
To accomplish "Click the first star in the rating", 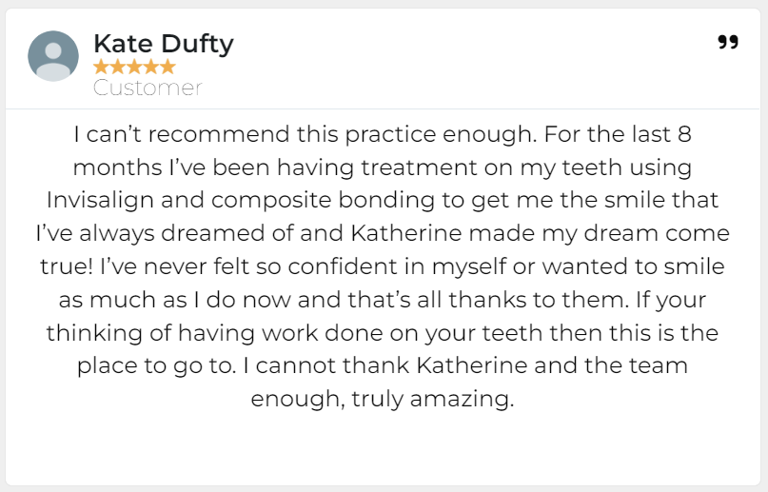I will click(101, 67).
